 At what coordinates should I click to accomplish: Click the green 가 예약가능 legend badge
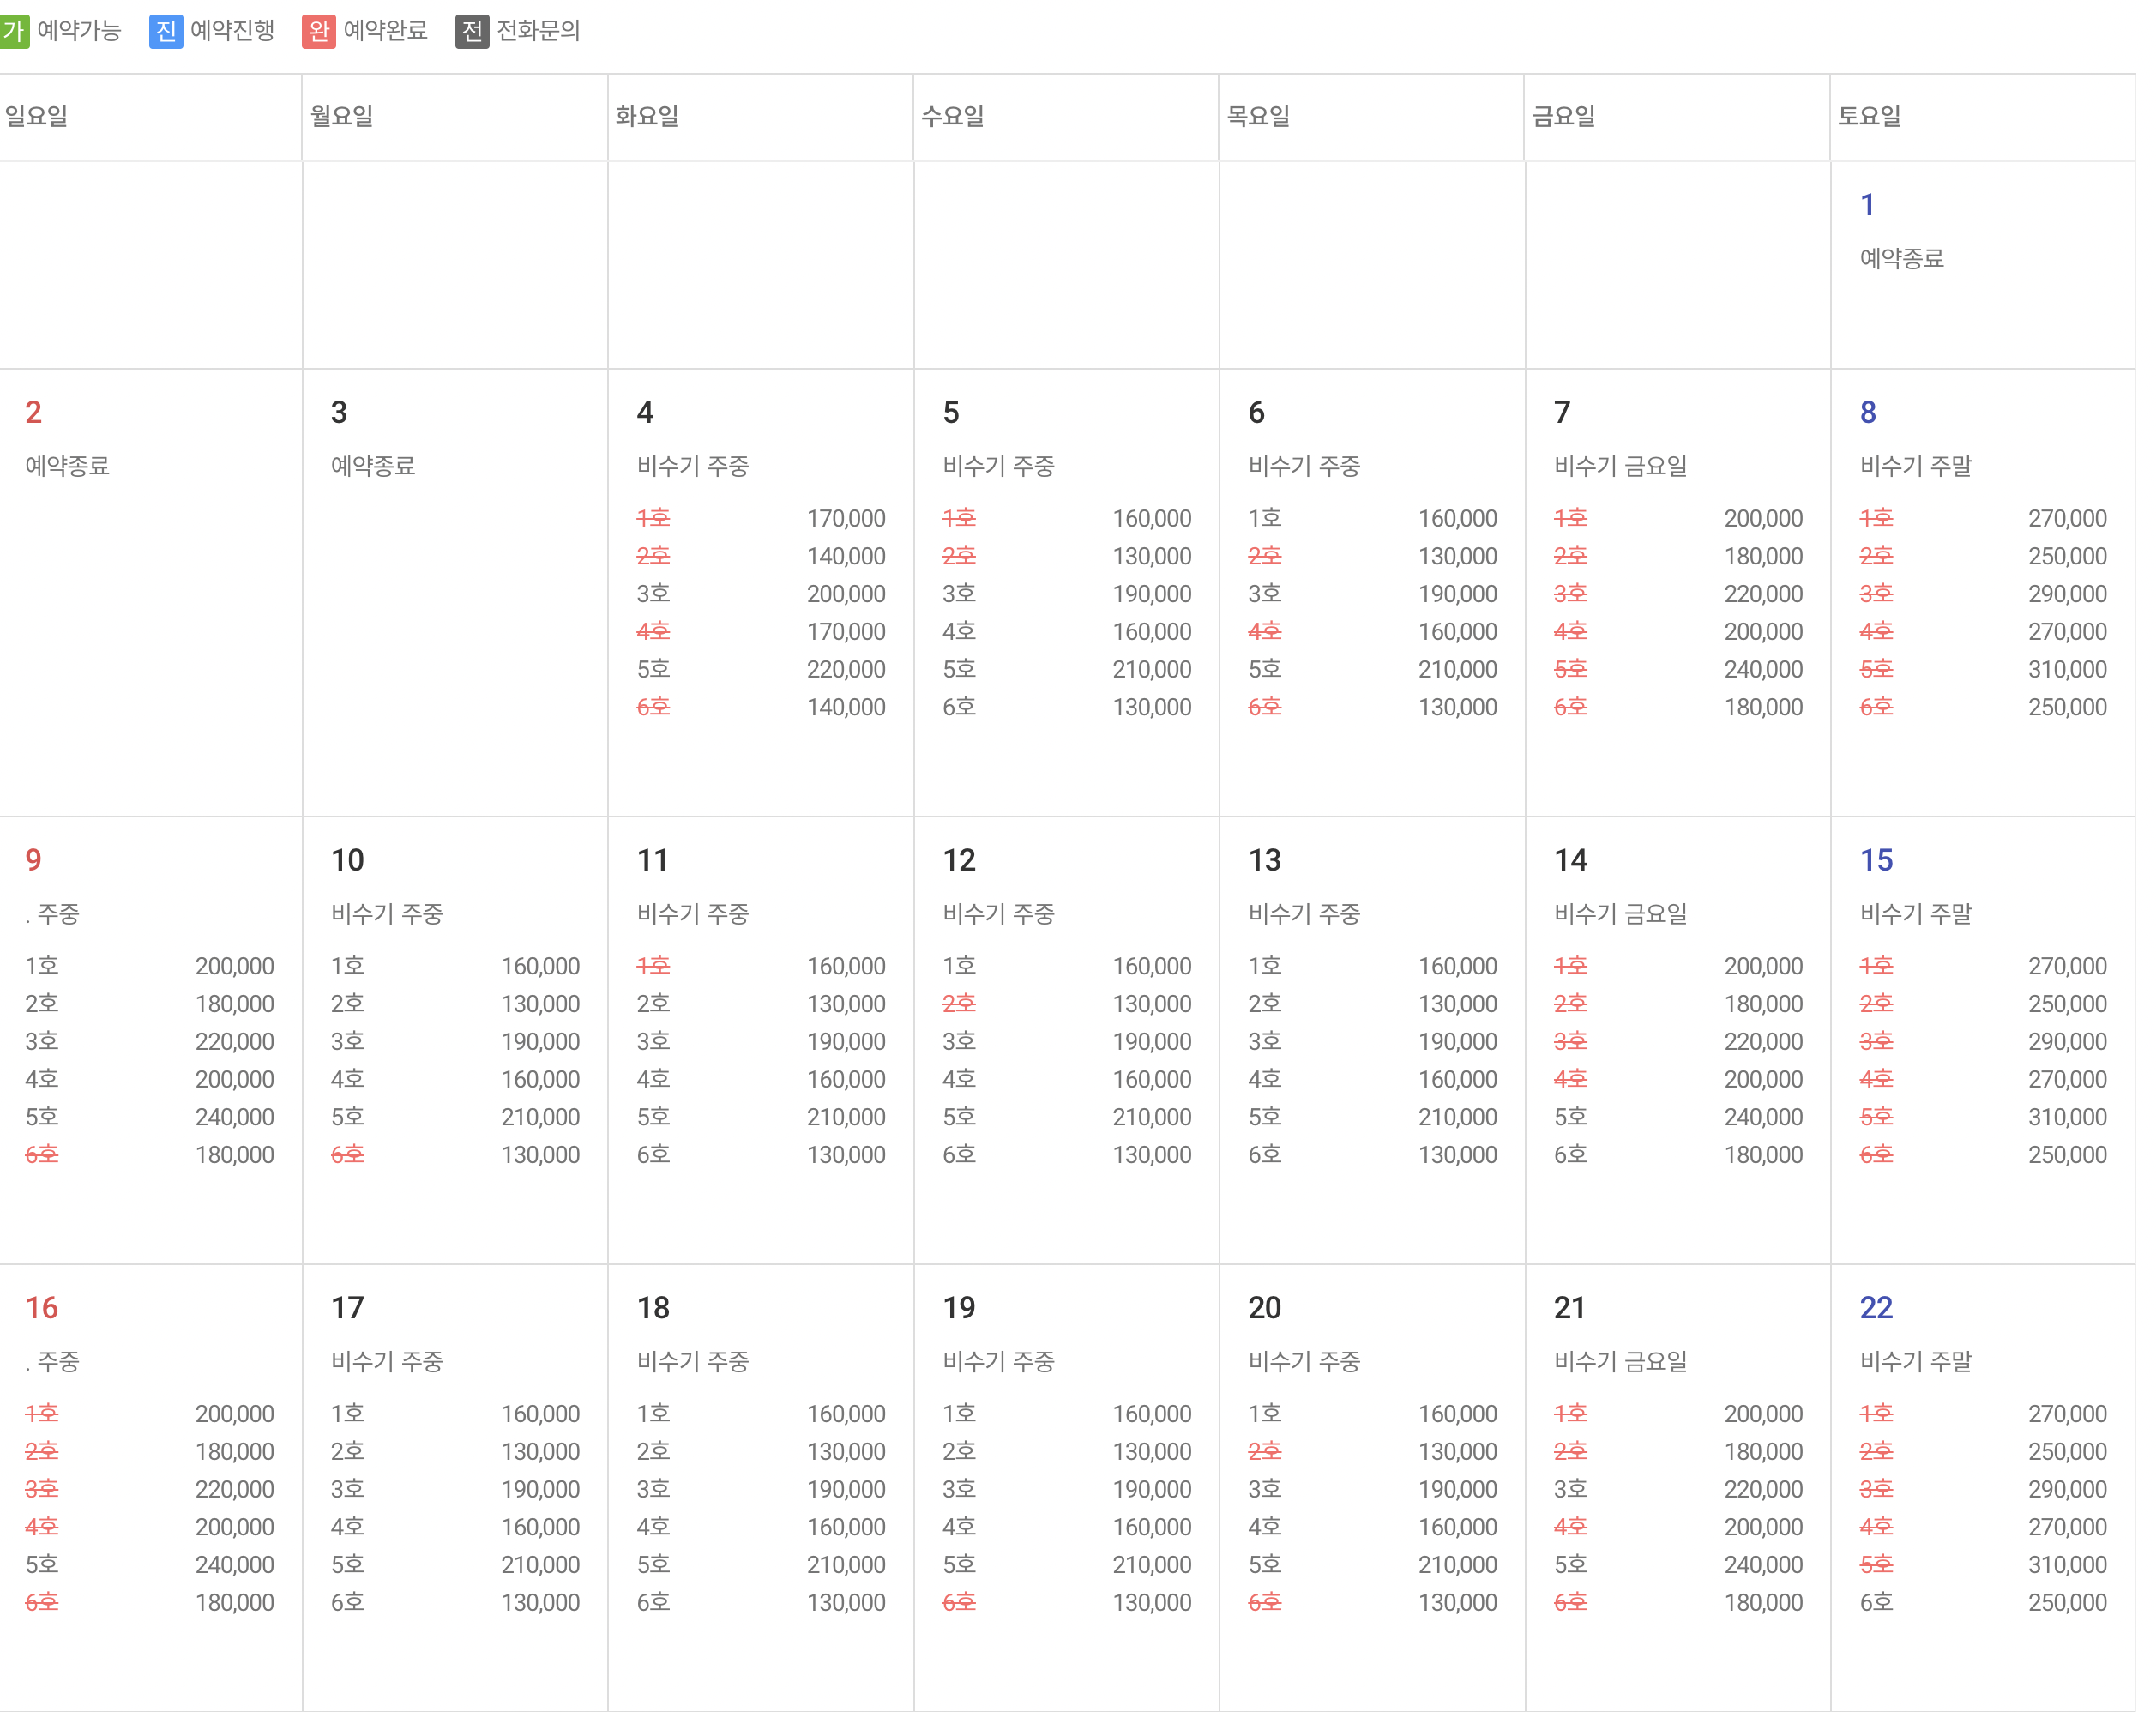14,31
